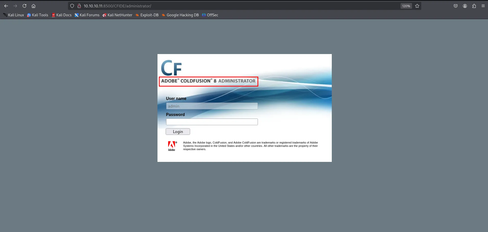488x232 pixels.
Task: Open the OffSec bookmark
Action: 210,15
